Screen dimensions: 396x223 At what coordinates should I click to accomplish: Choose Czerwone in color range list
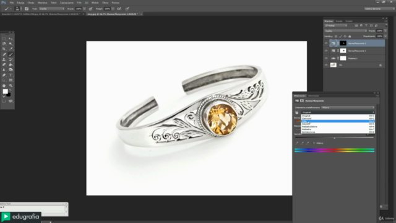pyautogui.click(x=338, y=118)
